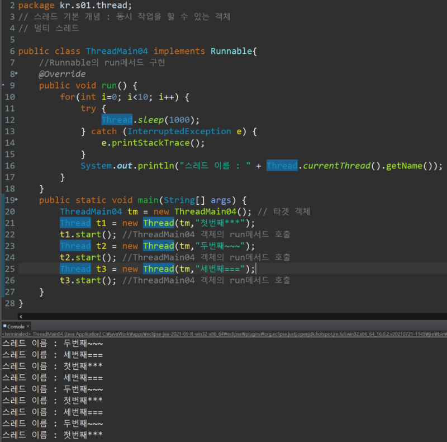This screenshot has height=442, width=447.
Task: Collapse the folding marker at line 8
Action: pos(17,74)
